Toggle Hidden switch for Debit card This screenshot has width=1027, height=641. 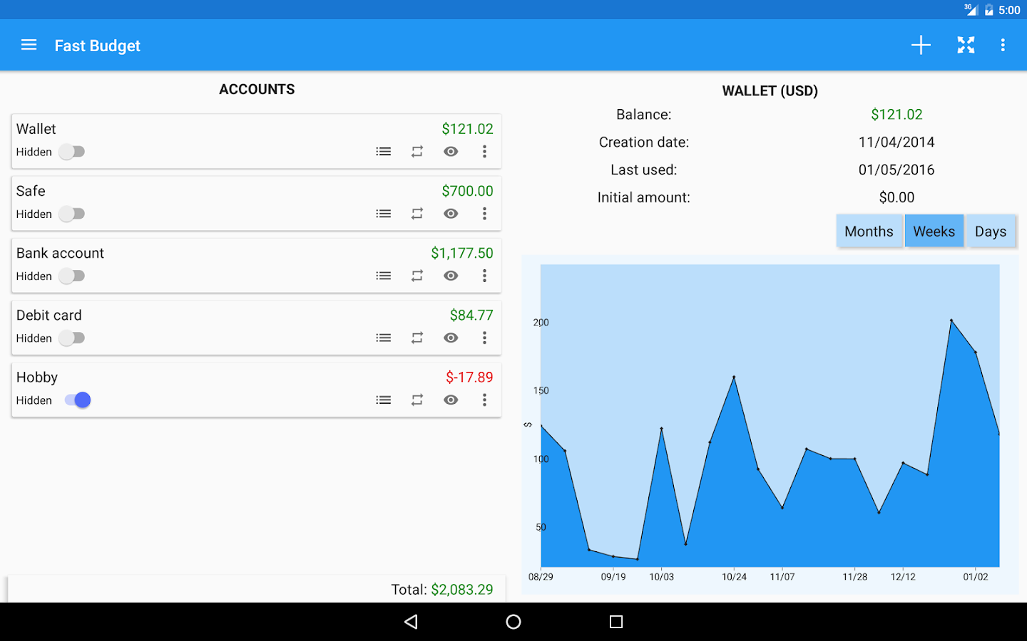coord(72,338)
